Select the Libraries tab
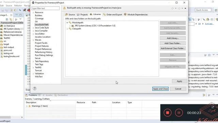The width and height of the screenshot is (218, 123). pyautogui.click(x=95, y=14)
